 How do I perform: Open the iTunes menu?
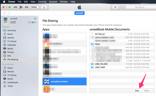tap(11, 2)
